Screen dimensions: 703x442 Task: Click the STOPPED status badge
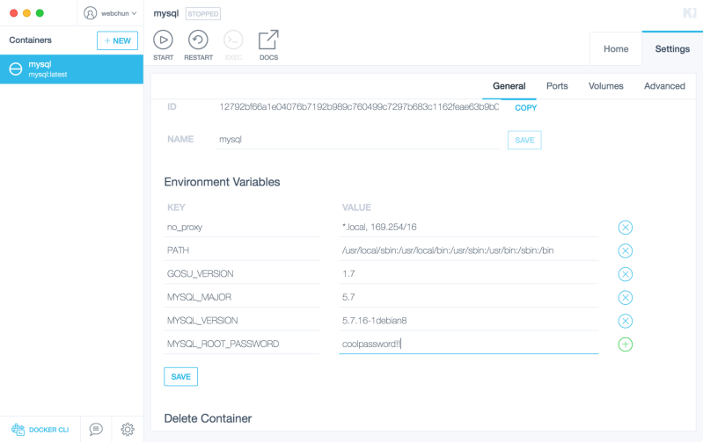(x=203, y=14)
